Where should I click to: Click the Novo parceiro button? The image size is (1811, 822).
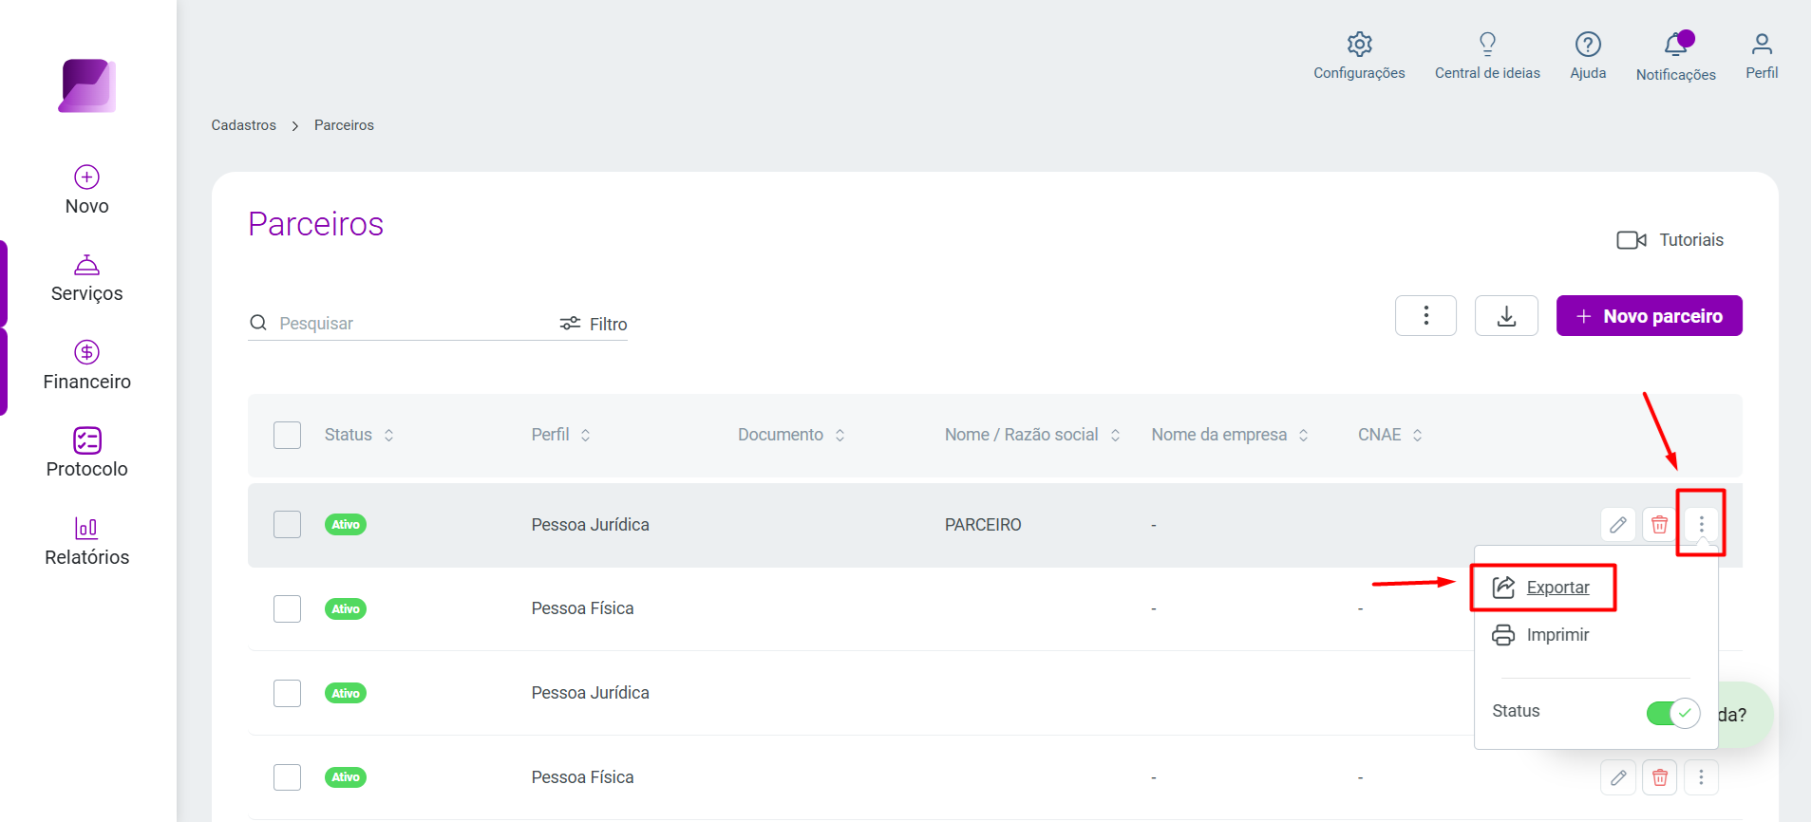(1649, 316)
